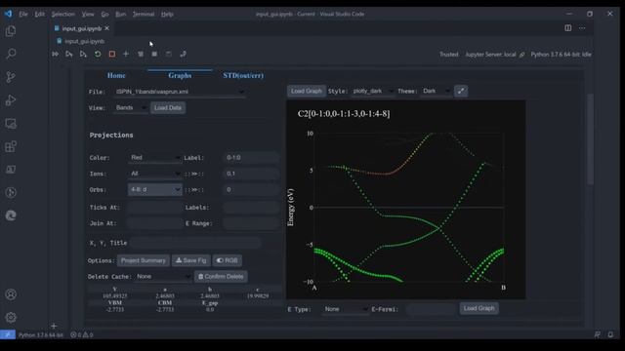
Task: Open the notifications bell in status bar
Action: [610, 334]
